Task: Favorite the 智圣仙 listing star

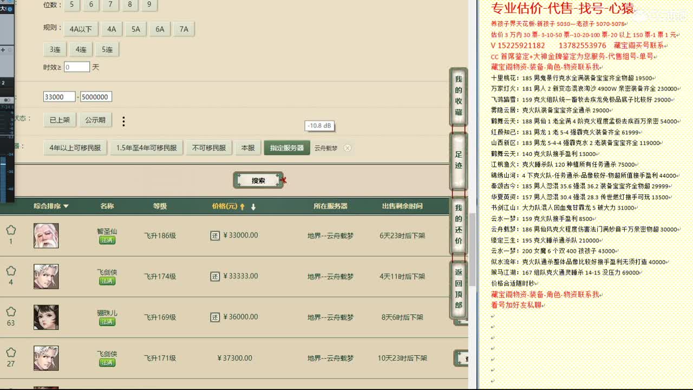Action: coord(11,230)
